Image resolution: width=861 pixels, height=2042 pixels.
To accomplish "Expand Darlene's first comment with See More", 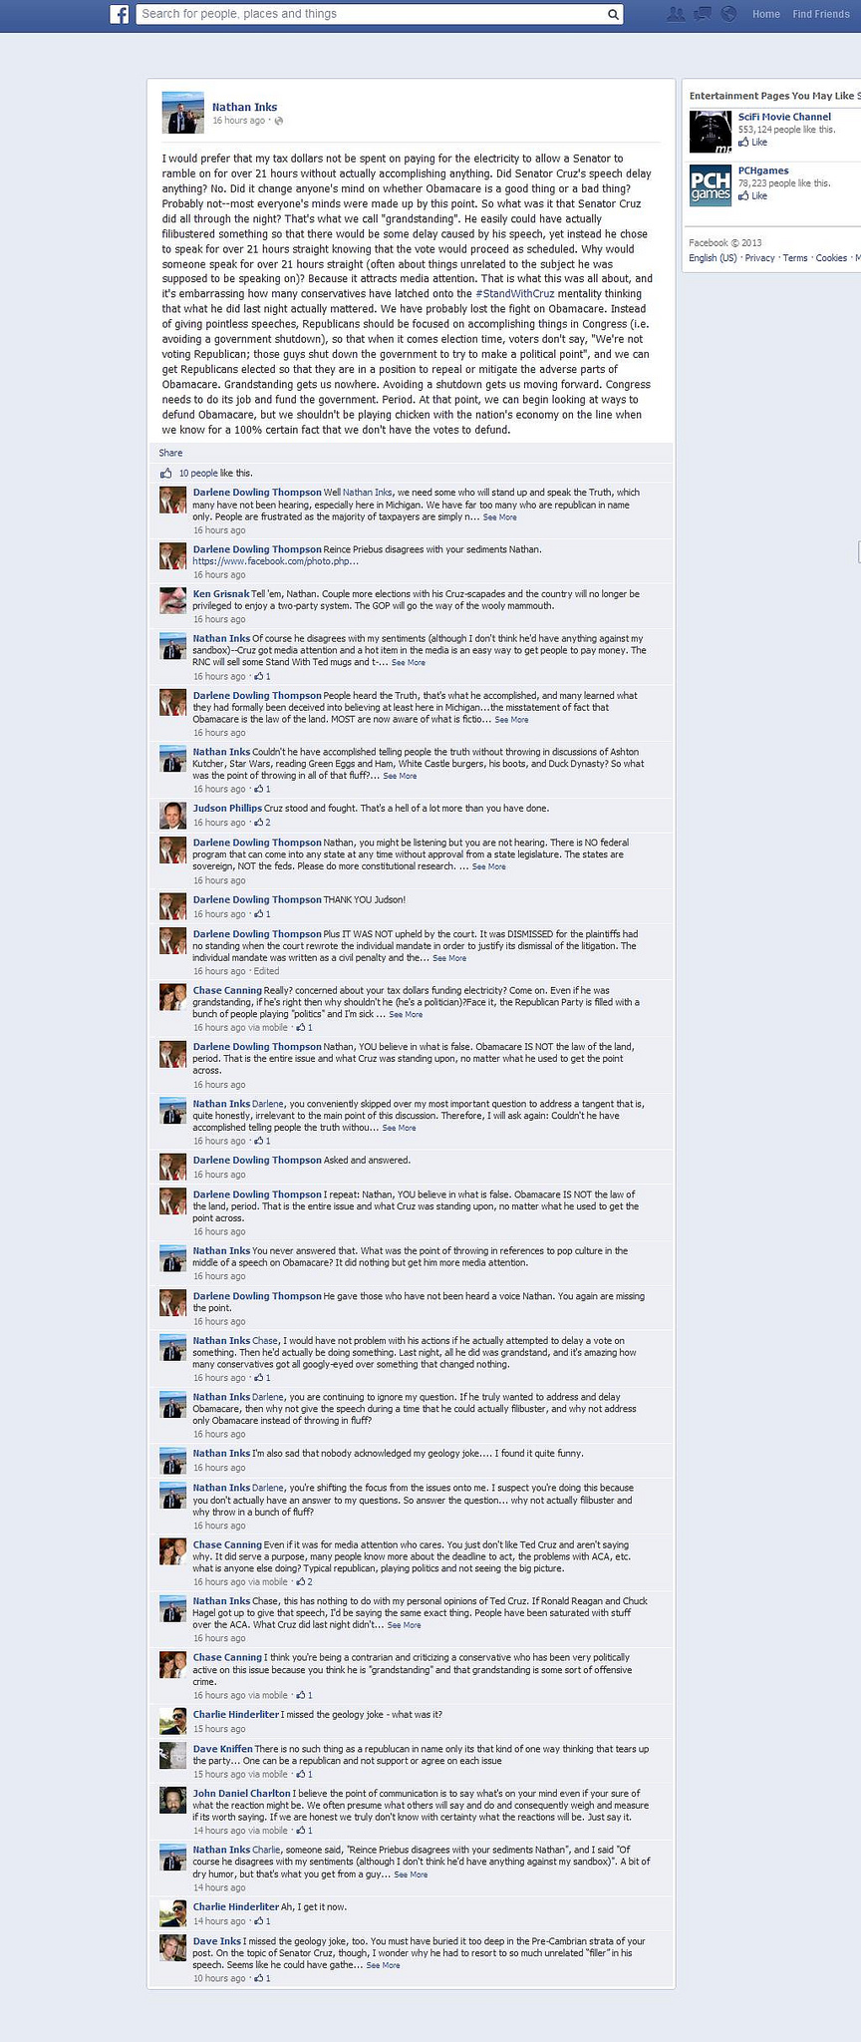I will 500,517.
